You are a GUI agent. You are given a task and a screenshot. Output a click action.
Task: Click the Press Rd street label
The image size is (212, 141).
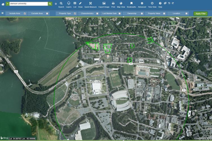[x=103, y=111]
